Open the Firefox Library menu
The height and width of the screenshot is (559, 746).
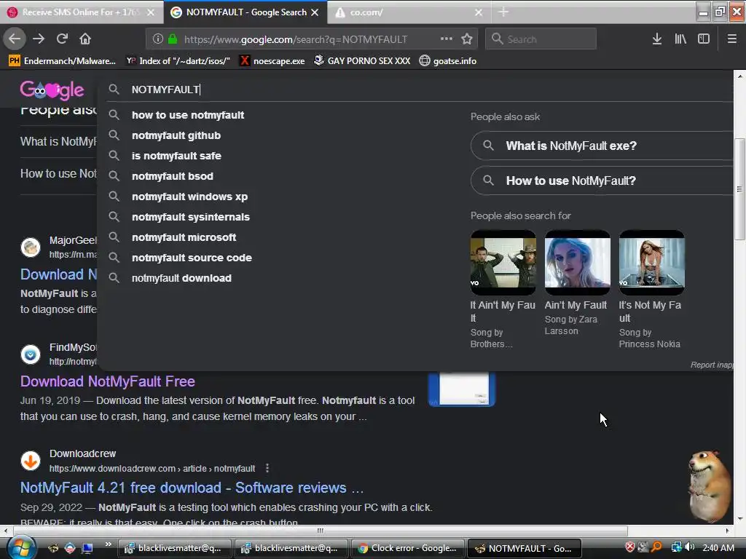point(680,39)
